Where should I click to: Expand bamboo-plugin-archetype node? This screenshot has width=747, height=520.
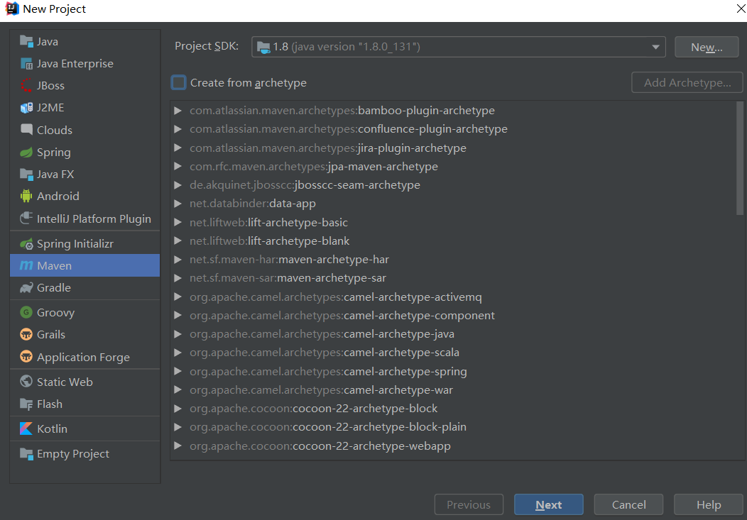click(x=178, y=111)
